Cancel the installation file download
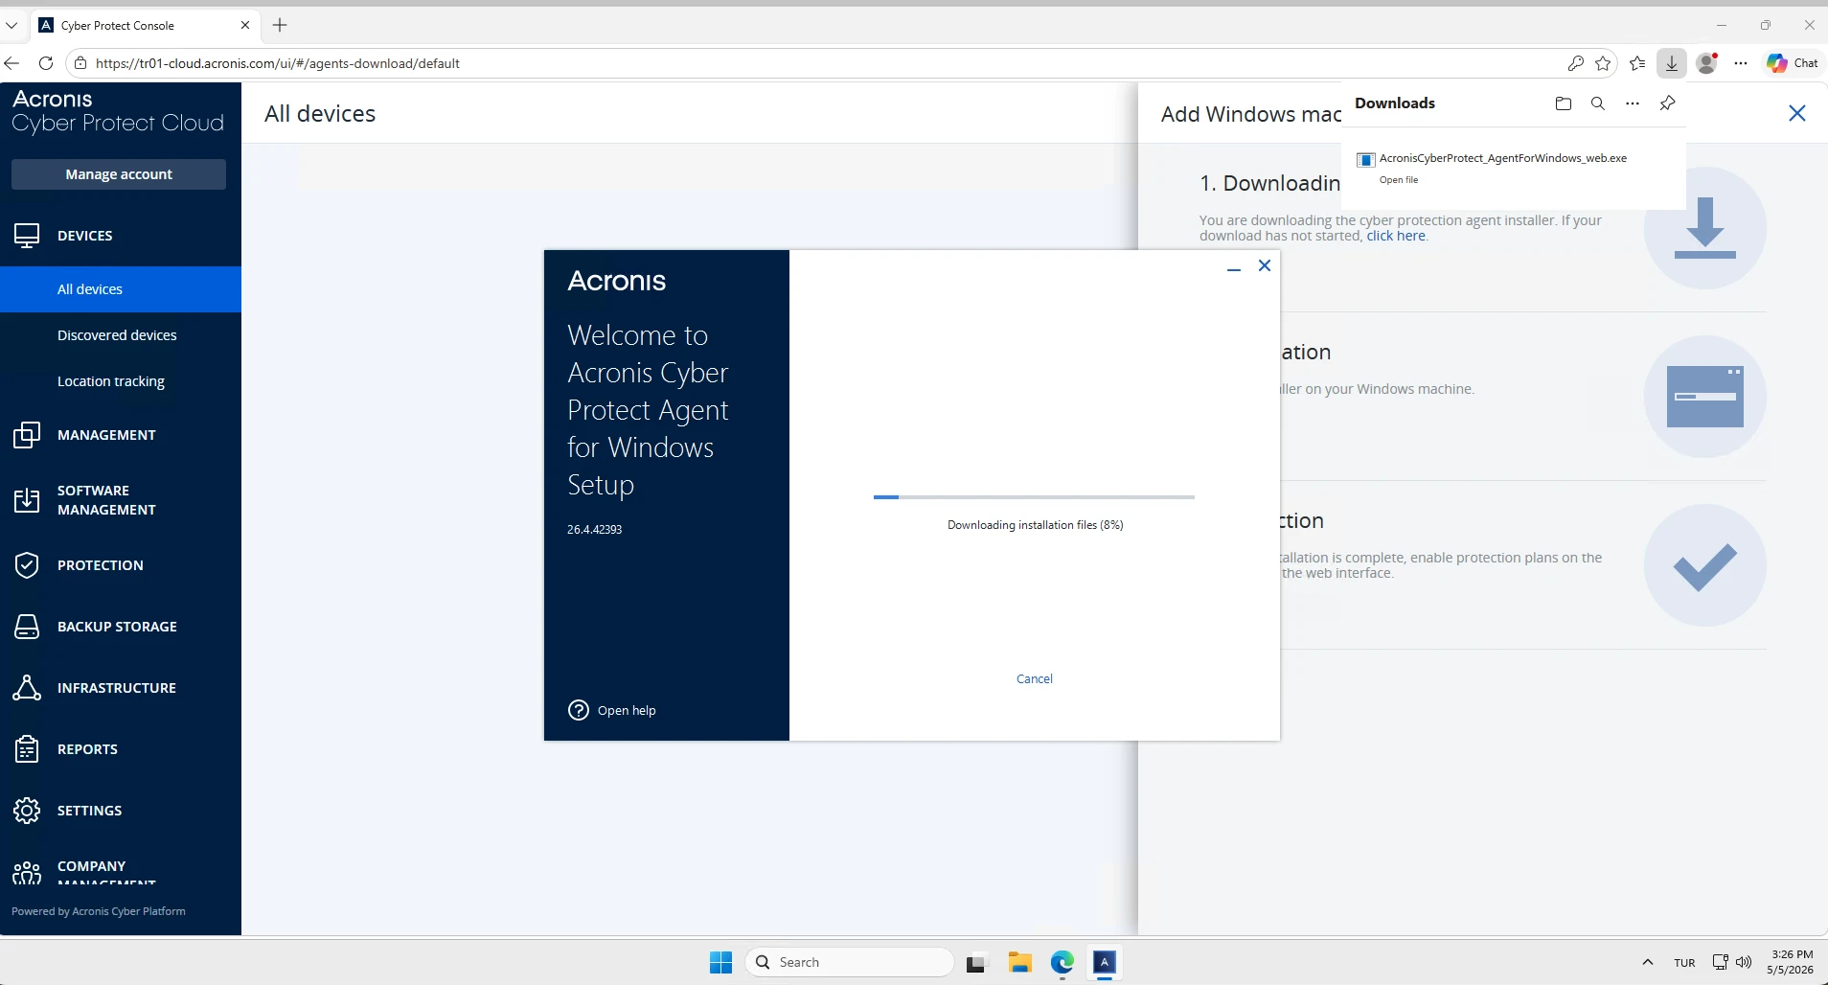This screenshot has height=985, width=1828. tap(1034, 678)
